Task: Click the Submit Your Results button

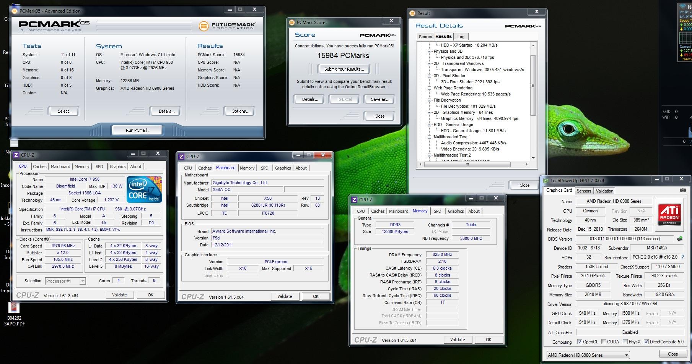Action: coord(344,69)
